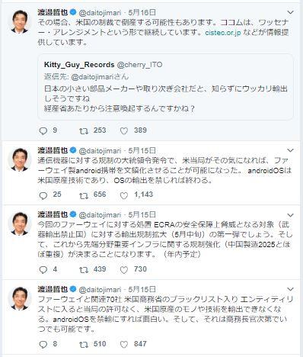Expand the chevron on the ECRA tweet

[290, 215]
